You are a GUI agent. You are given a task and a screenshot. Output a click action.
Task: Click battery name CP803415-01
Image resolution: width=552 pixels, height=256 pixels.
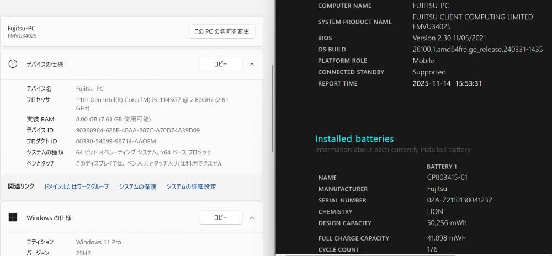click(447, 177)
